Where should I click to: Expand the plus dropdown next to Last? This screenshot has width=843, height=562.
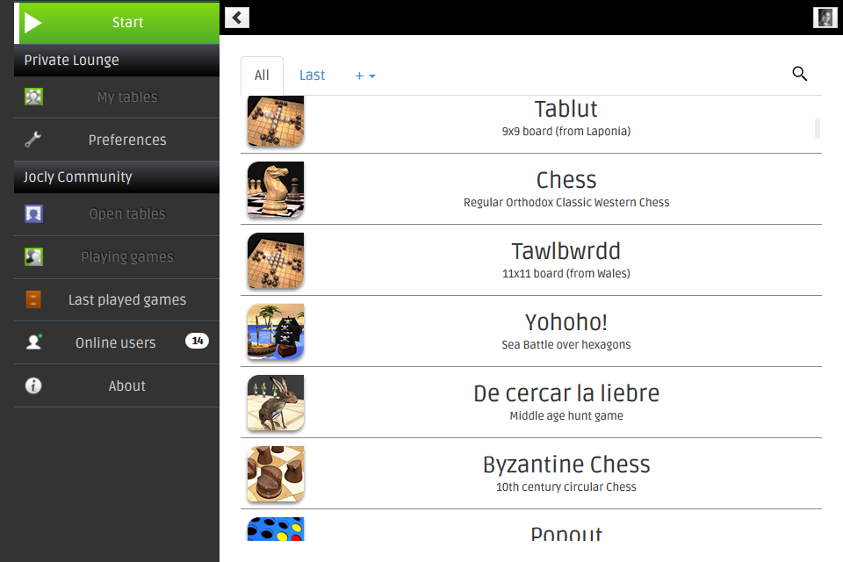click(365, 76)
